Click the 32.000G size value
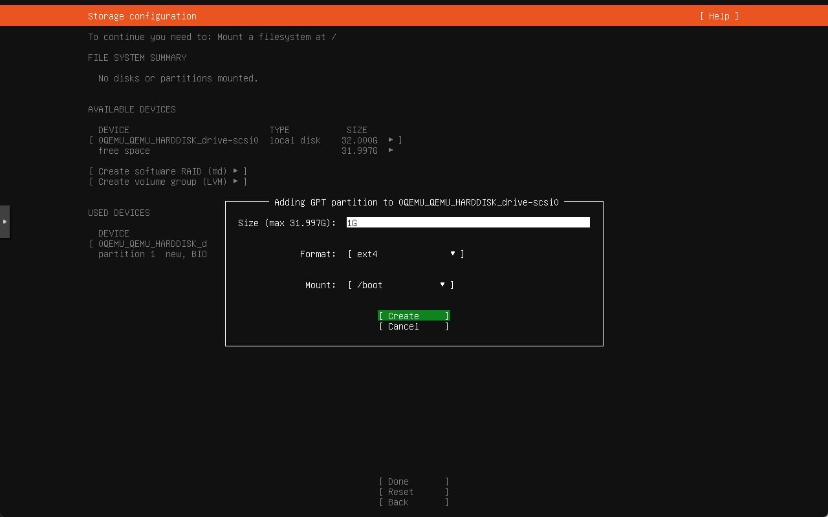Image resolution: width=828 pixels, height=517 pixels. (360, 140)
